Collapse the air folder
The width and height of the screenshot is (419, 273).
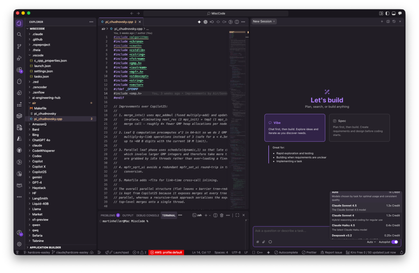34,103
